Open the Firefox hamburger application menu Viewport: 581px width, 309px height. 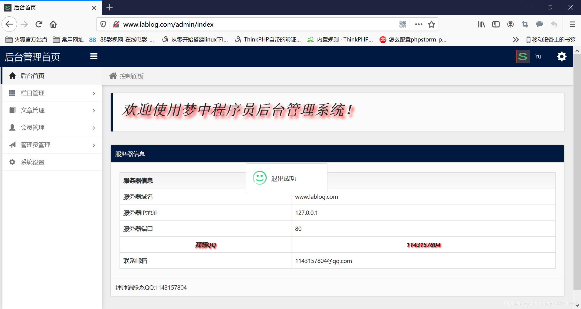click(572, 24)
